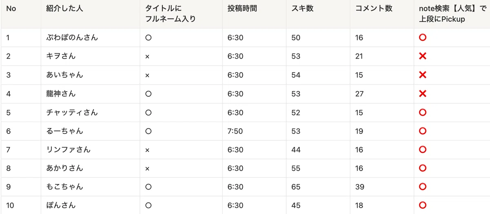Click the red cross in the あいちゃん row

(x=423, y=75)
